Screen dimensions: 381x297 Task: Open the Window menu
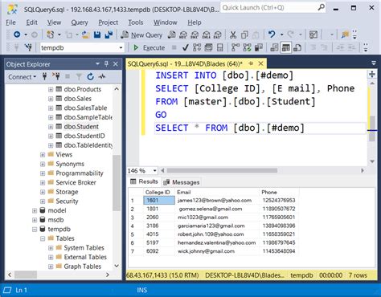pyautogui.click(x=166, y=22)
